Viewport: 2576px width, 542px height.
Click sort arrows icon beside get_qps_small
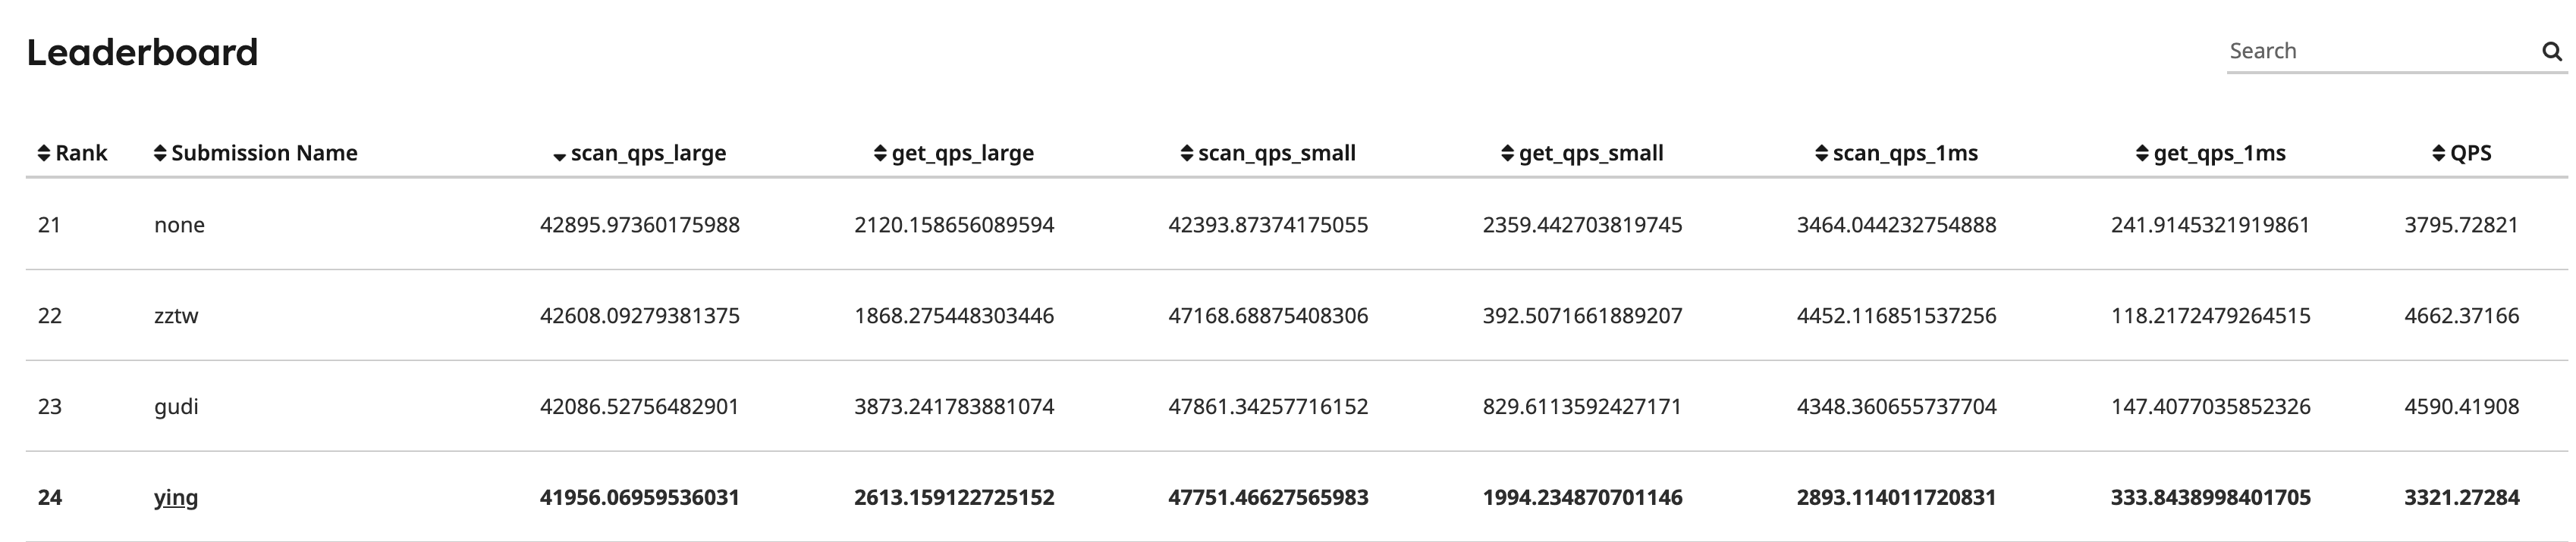[x=1508, y=154]
